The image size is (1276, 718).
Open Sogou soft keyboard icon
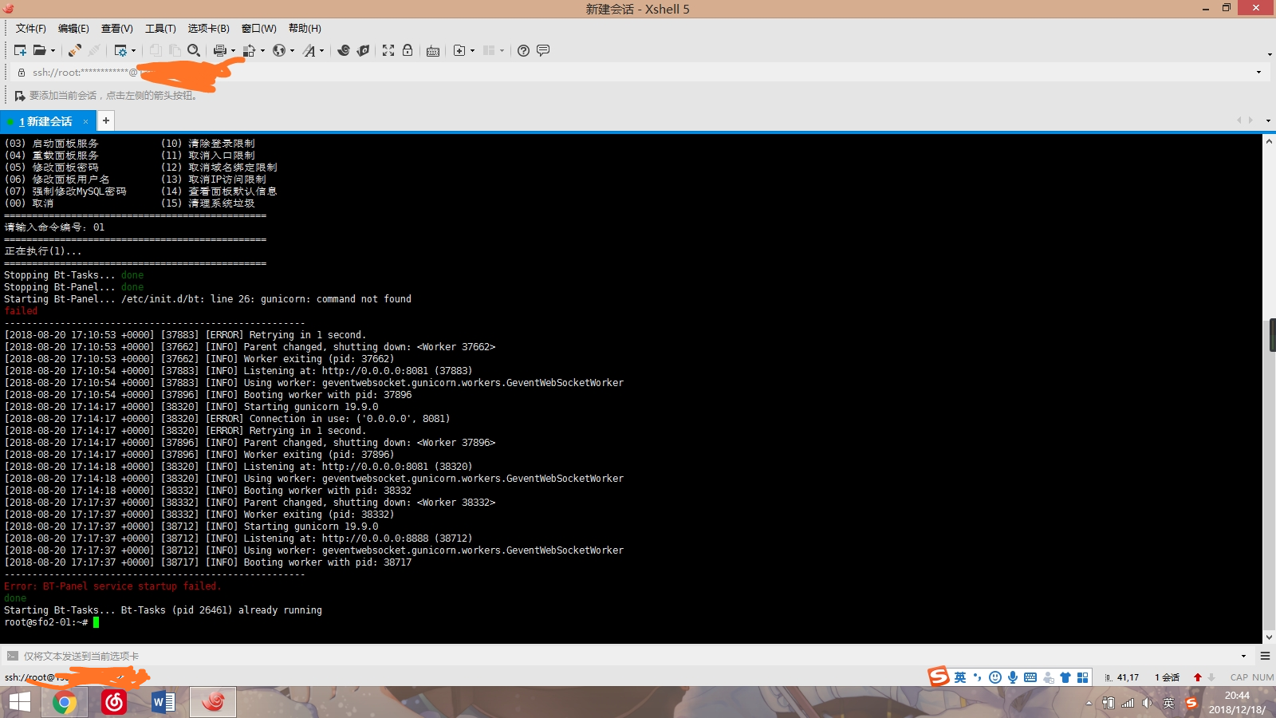(1030, 677)
